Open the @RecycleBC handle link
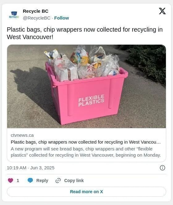The image size is (173, 205). (x=36, y=18)
